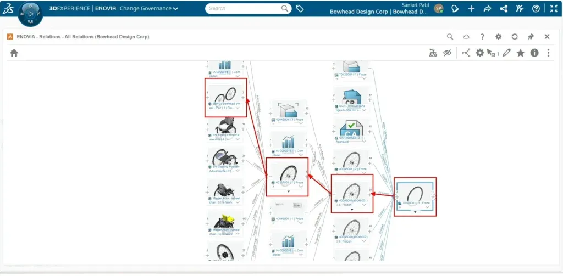Open notifications bell icon
Image resolution: width=563 pixels, height=276 pixels.
pyautogui.click(x=455, y=9)
